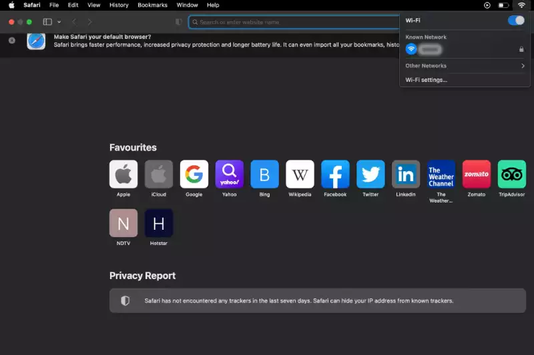
Task: Click the shield icon in Privacy Report
Action: [x=125, y=300]
